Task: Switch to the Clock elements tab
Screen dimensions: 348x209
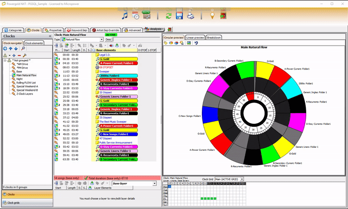Action: [x=34, y=43]
